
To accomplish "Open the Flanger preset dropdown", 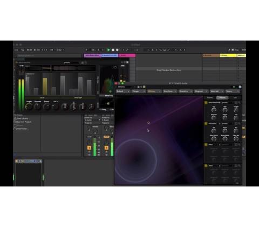I will [139, 91].
